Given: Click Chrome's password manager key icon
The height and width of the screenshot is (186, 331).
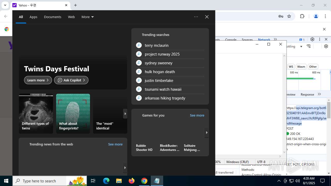Looking at the screenshot, I should 281,16.
